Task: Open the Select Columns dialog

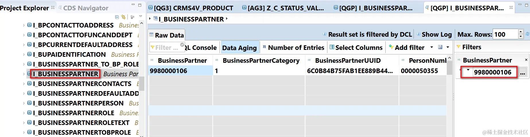Action: pyautogui.click(x=356, y=48)
